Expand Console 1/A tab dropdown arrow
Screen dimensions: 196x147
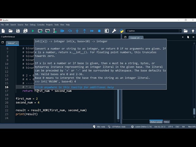tap(141, 38)
